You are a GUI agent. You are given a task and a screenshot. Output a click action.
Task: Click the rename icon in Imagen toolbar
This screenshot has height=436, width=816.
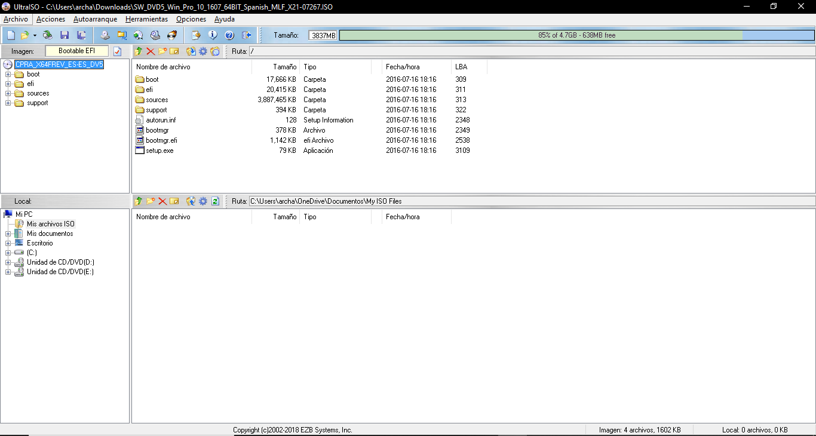(x=174, y=51)
